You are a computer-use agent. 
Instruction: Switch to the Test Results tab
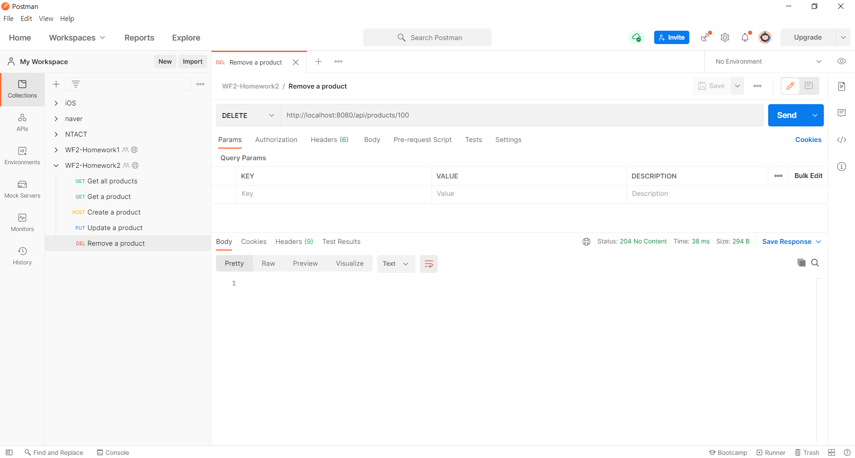tap(342, 242)
